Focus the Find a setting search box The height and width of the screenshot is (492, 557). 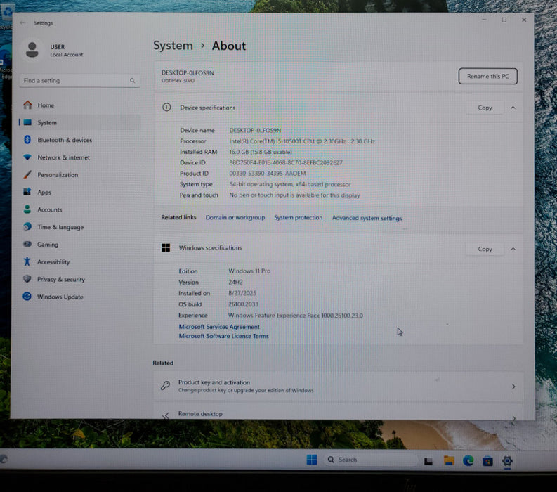click(x=79, y=81)
